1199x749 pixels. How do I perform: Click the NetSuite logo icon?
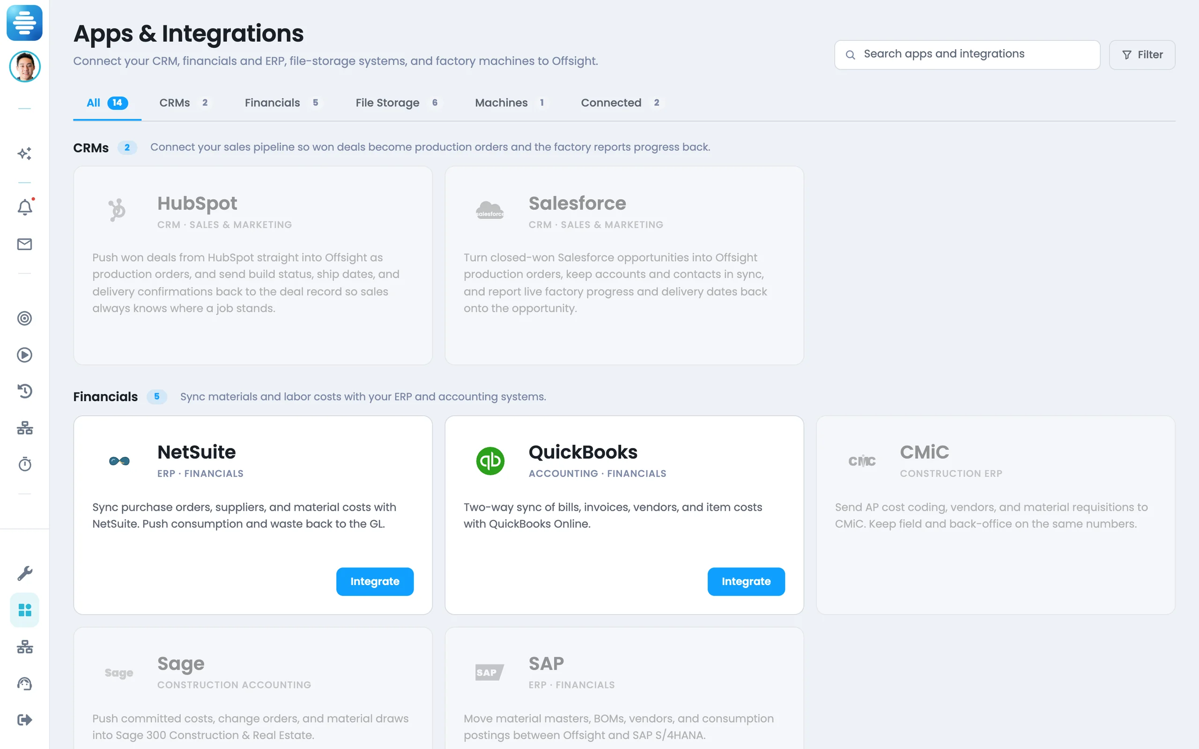click(119, 461)
